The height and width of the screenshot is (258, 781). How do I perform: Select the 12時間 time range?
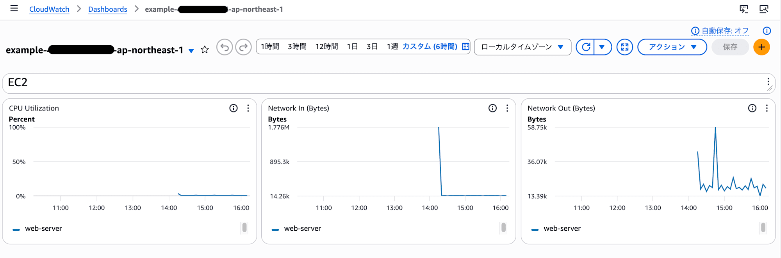point(326,46)
